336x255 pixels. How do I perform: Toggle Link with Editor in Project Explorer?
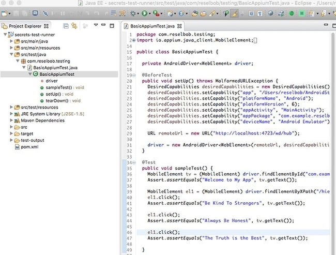click(x=74, y=26)
